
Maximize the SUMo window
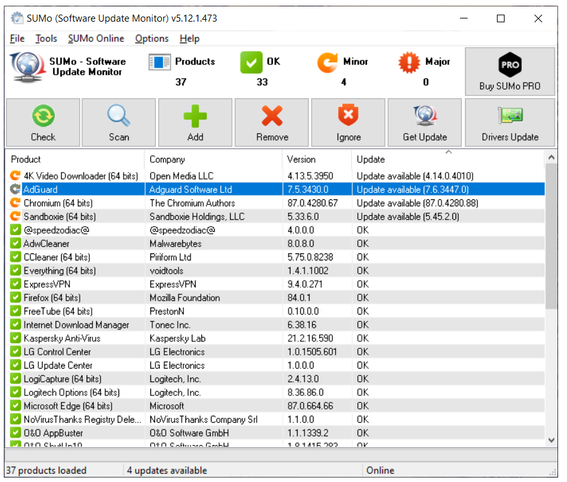pyautogui.click(x=501, y=18)
